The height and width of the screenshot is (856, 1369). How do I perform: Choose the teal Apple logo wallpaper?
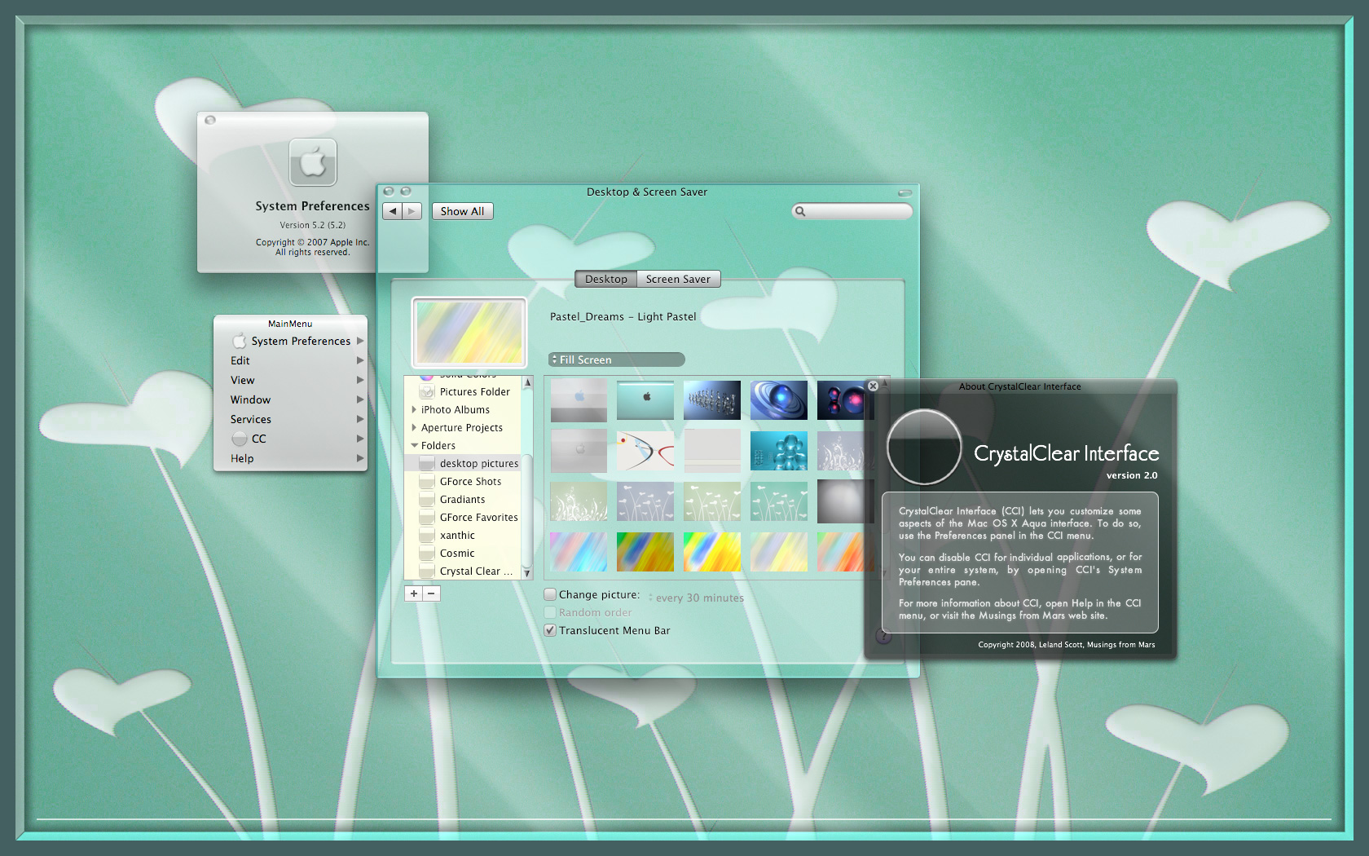tap(645, 400)
